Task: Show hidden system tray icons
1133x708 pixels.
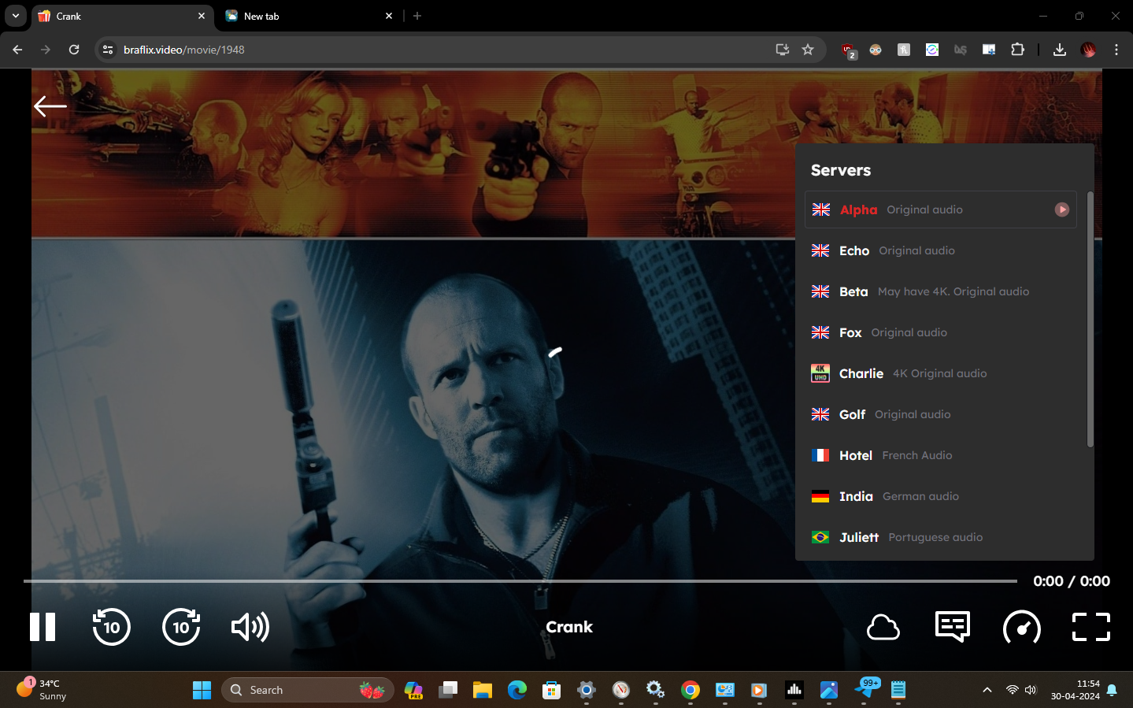Action: click(987, 690)
